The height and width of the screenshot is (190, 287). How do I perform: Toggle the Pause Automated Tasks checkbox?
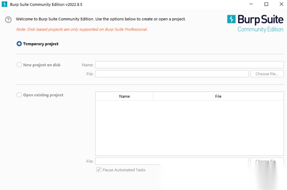pos(99,170)
